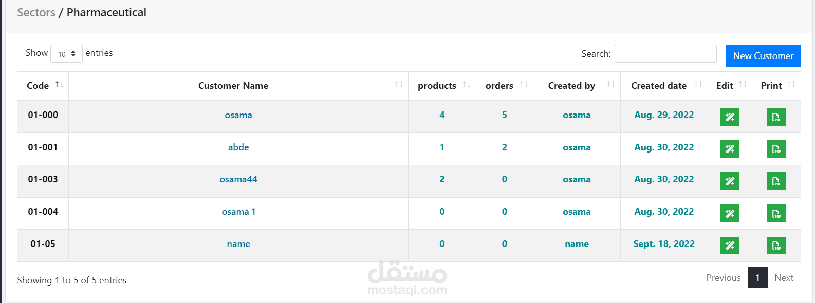Open customer abde
This screenshot has height=303, width=815.
(238, 147)
